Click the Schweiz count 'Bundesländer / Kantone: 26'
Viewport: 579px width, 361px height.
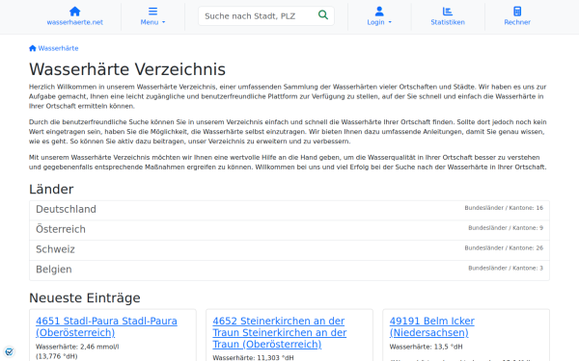[504, 248]
